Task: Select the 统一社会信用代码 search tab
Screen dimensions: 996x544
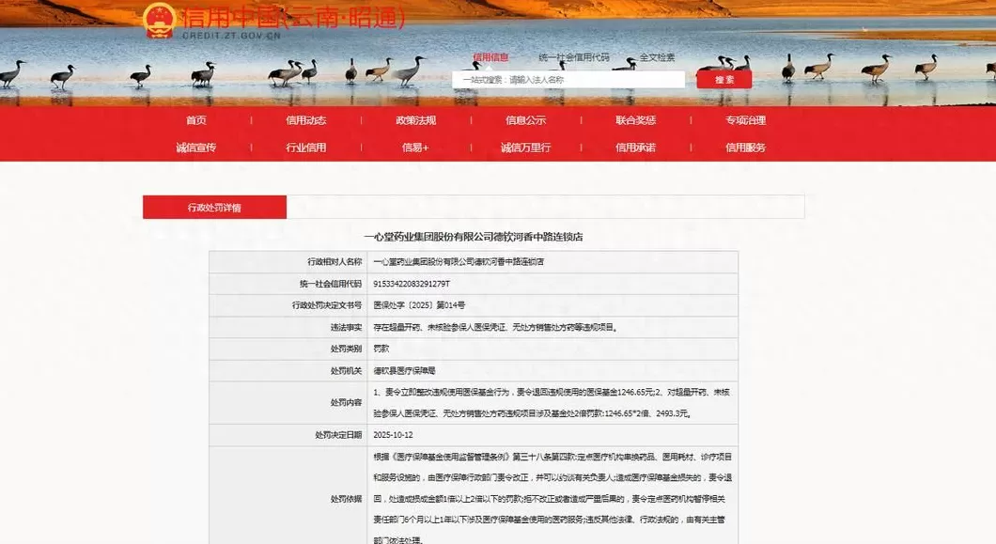Action: pos(573,57)
